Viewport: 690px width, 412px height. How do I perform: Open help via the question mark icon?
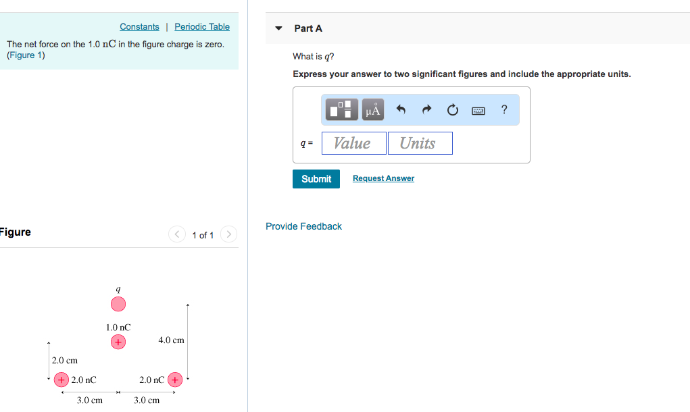503,109
